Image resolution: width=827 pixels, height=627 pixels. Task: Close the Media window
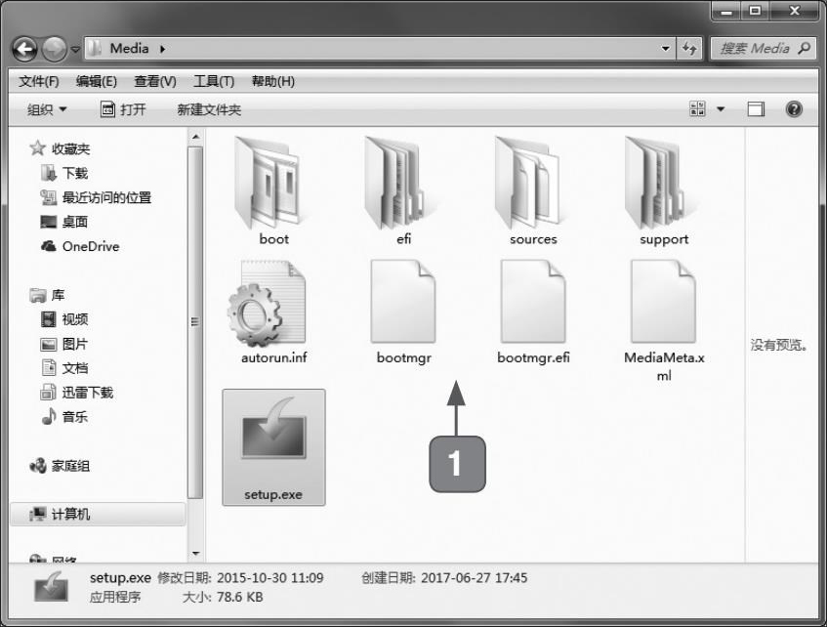(x=795, y=11)
